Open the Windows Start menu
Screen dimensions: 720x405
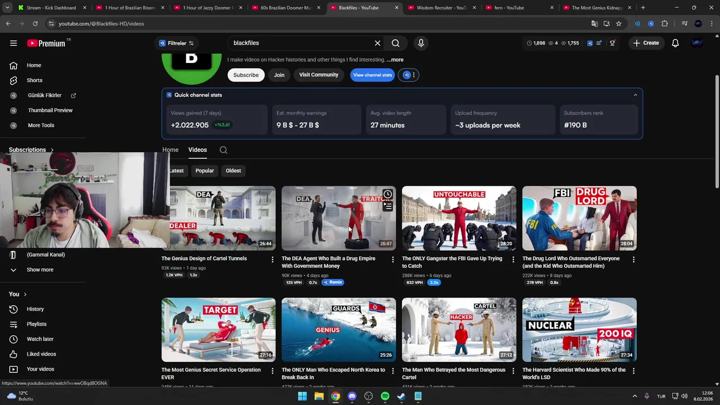click(302, 397)
